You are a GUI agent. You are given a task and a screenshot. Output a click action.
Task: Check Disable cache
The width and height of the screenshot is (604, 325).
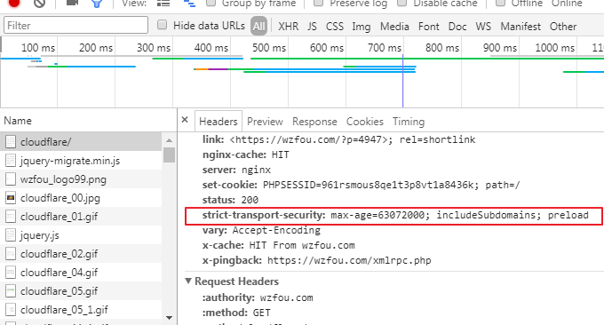[401, 3]
